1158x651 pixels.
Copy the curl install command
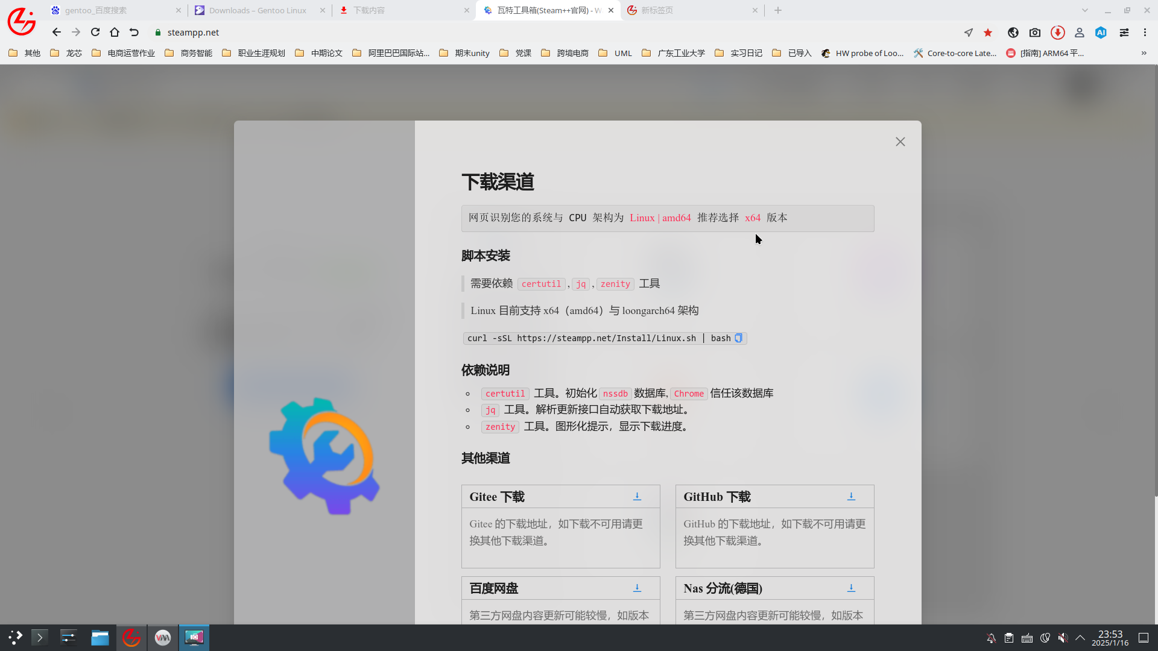pyautogui.click(x=738, y=338)
